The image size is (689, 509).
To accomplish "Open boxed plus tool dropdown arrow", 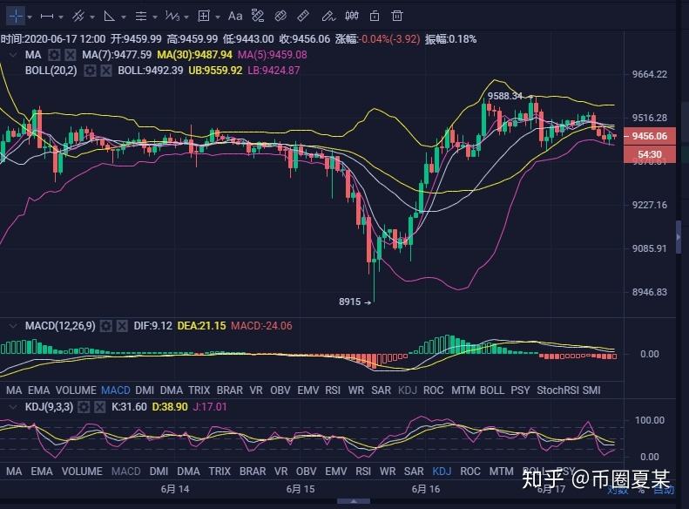I will 218,17.
